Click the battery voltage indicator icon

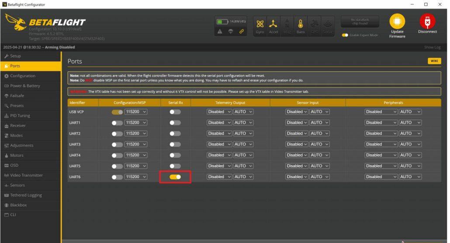point(222,22)
